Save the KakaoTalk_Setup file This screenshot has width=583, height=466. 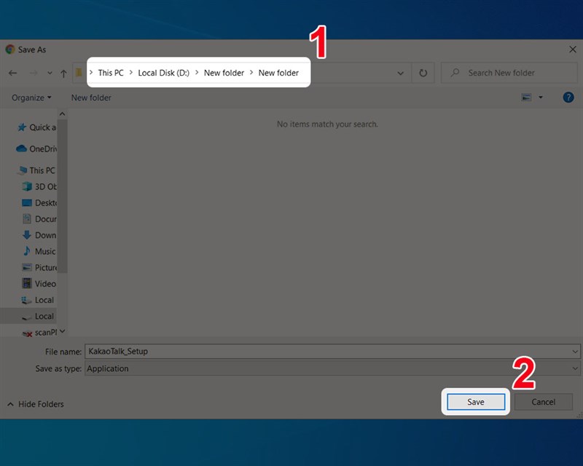475,401
